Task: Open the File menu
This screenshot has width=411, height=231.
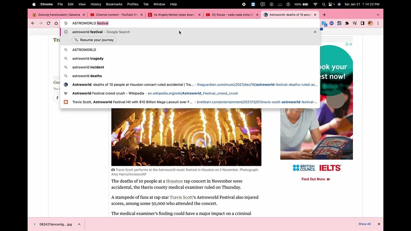Action: click(60, 4)
